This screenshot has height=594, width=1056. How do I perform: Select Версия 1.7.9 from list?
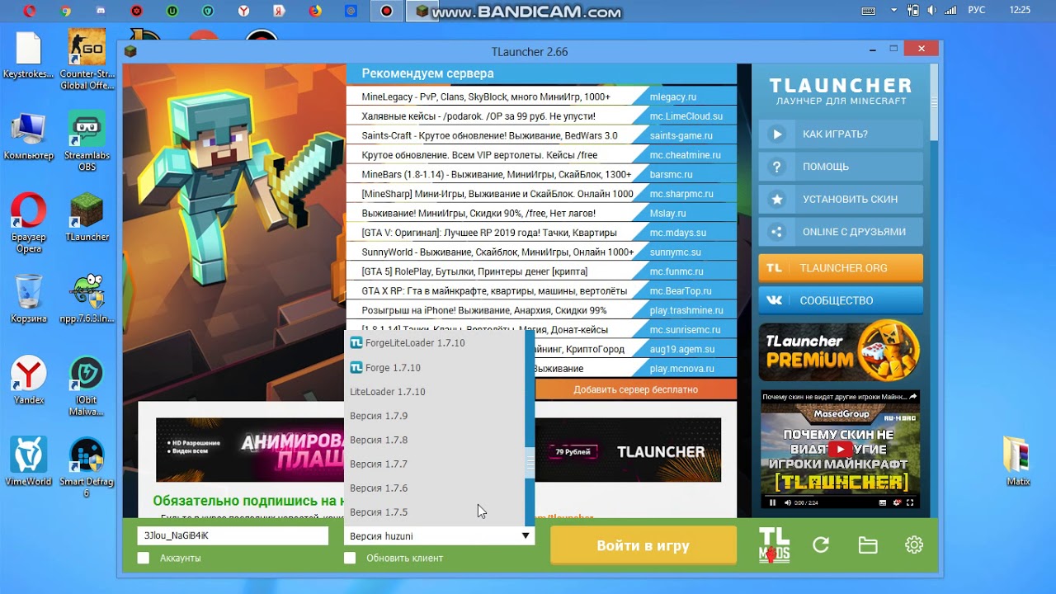(434, 416)
